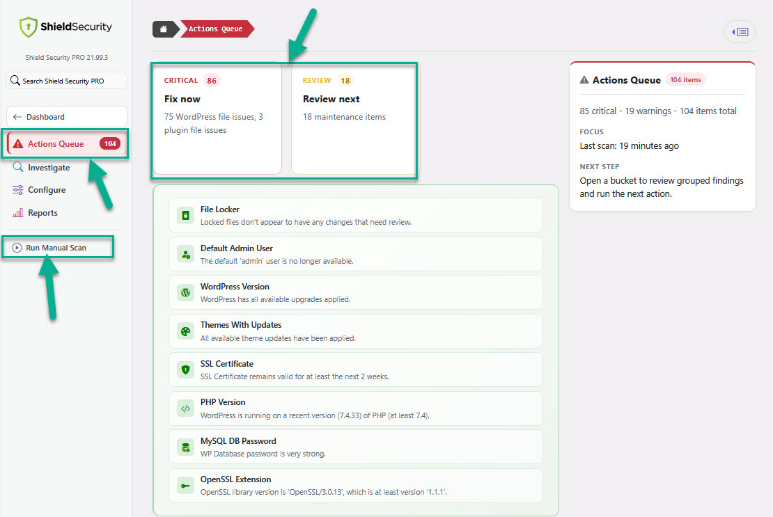The image size is (773, 517).
Task: Click the Open a bucket next step text
Action: [661, 187]
